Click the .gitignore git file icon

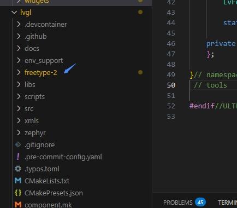pos(18,145)
